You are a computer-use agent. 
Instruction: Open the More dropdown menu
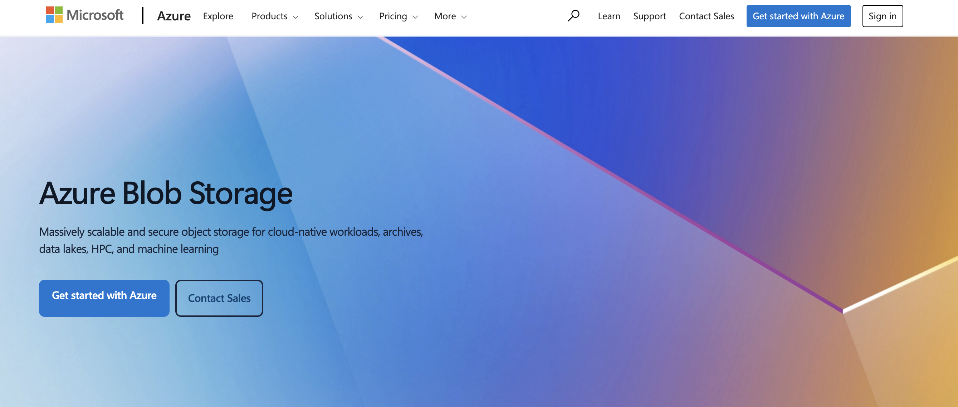[445, 16]
